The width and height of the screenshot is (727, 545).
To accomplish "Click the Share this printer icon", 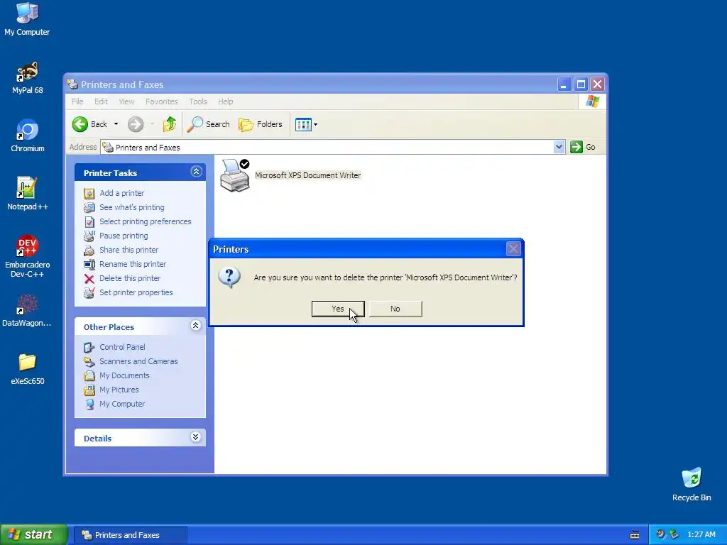I will pyautogui.click(x=89, y=250).
